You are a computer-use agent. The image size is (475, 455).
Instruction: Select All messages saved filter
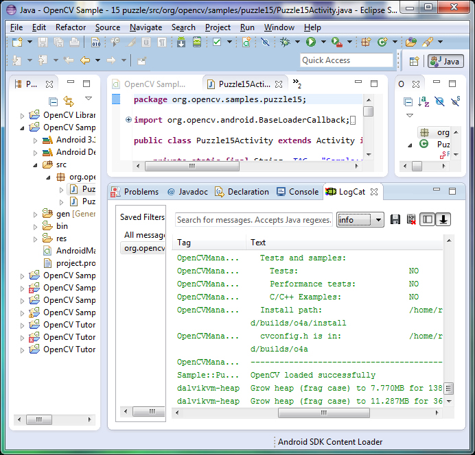(x=143, y=235)
